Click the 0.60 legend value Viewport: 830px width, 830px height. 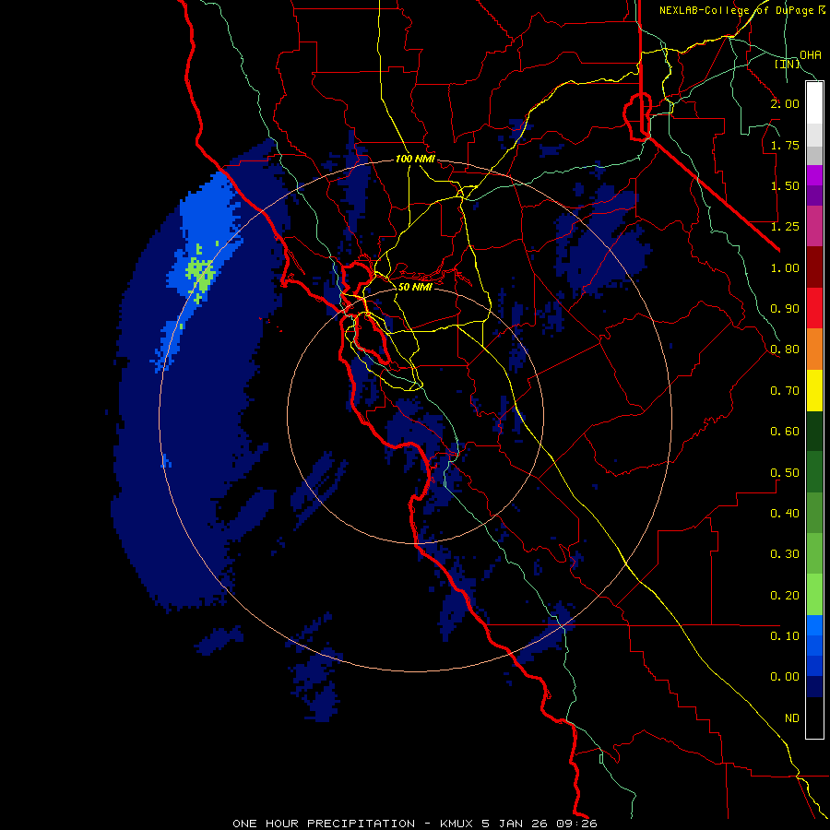tap(785, 432)
